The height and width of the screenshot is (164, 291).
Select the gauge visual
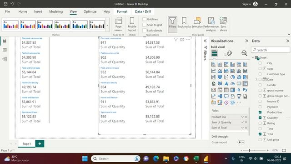click(x=232, y=83)
